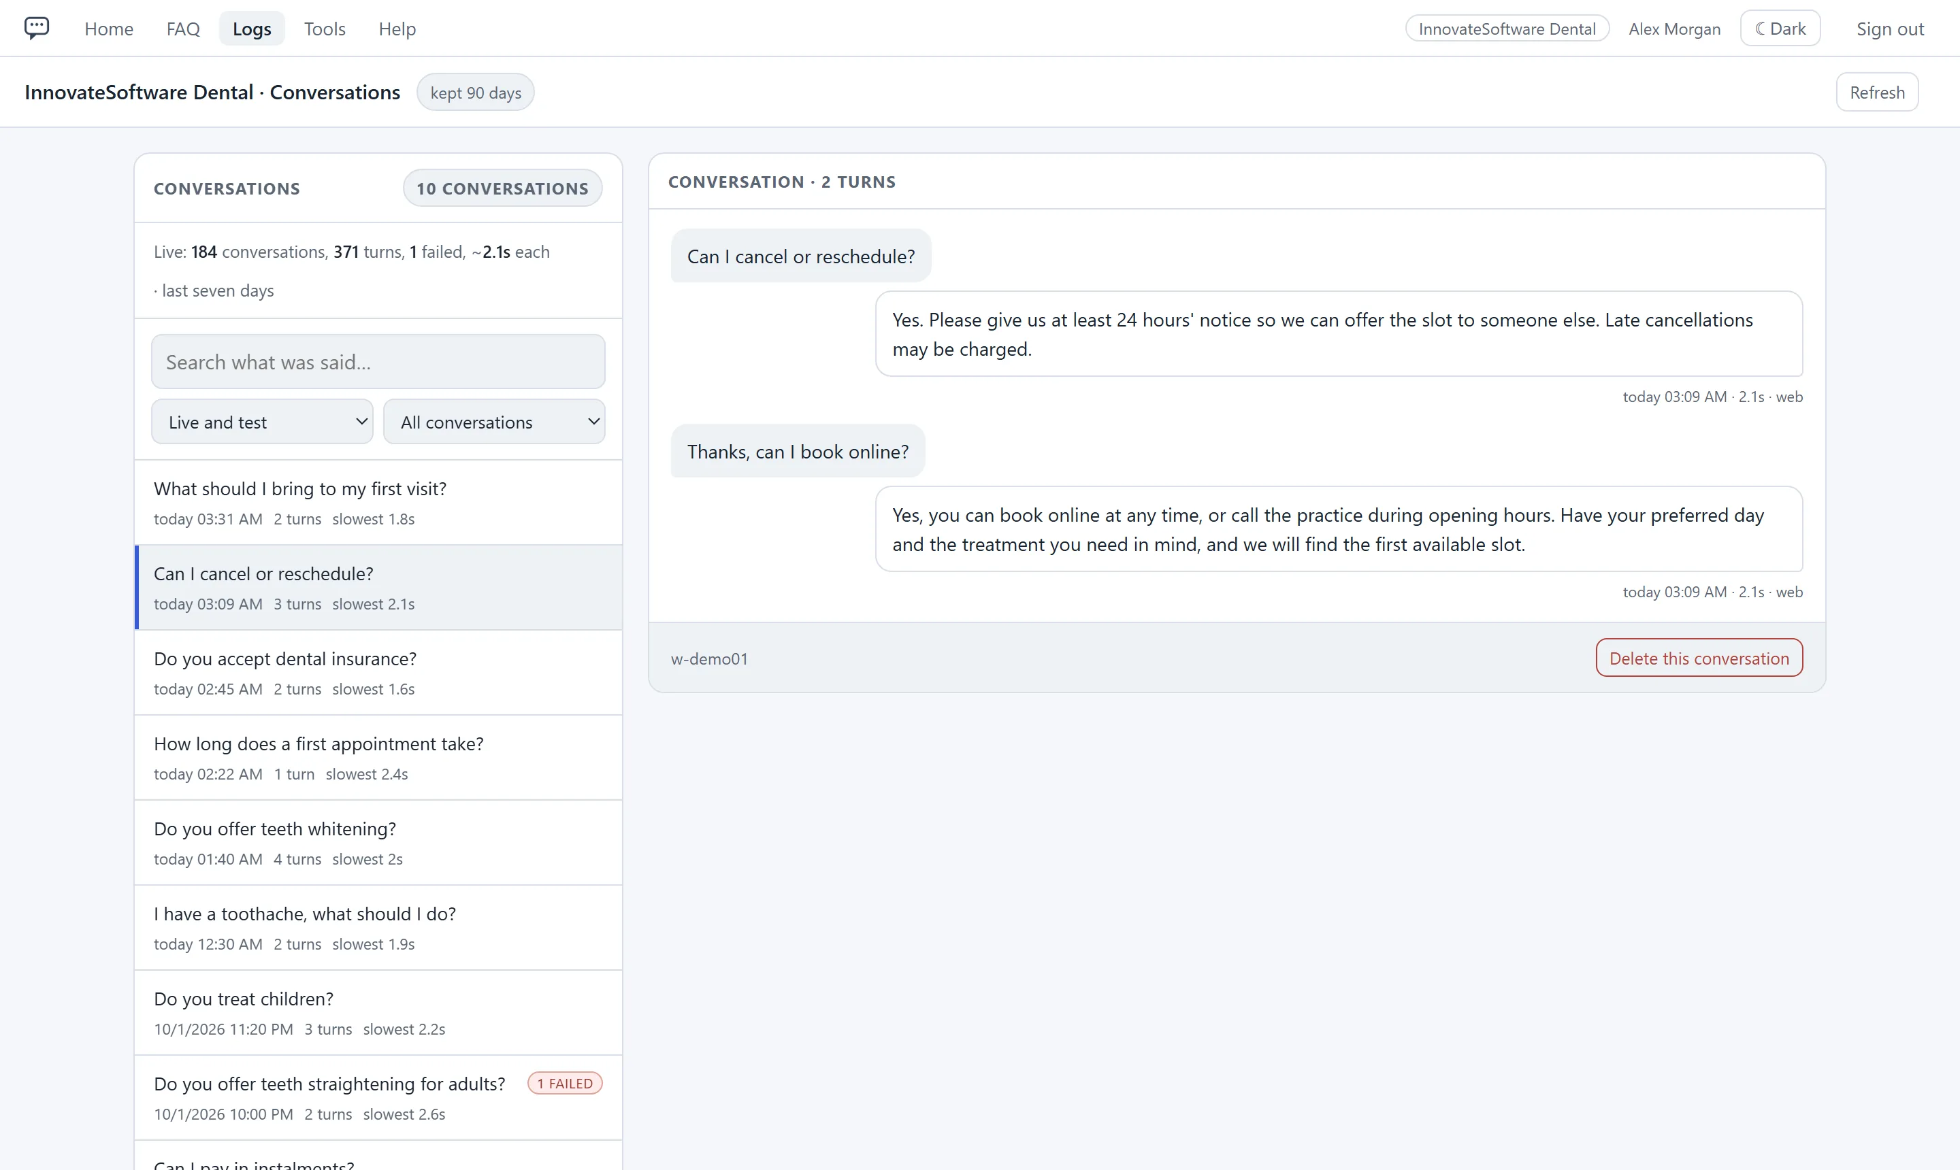Click the 24 hours' notice reply bubble
The width and height of the screenshot is (1960, 1170).
pyautogui.click(x=1339, y=334)
